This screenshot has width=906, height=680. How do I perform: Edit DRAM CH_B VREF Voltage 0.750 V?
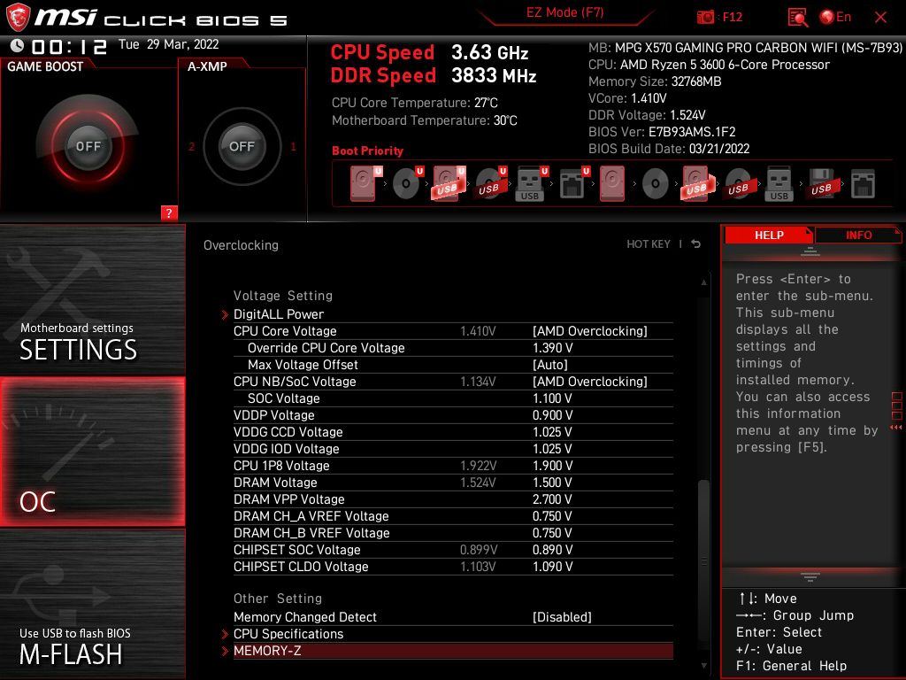(552, 532)
